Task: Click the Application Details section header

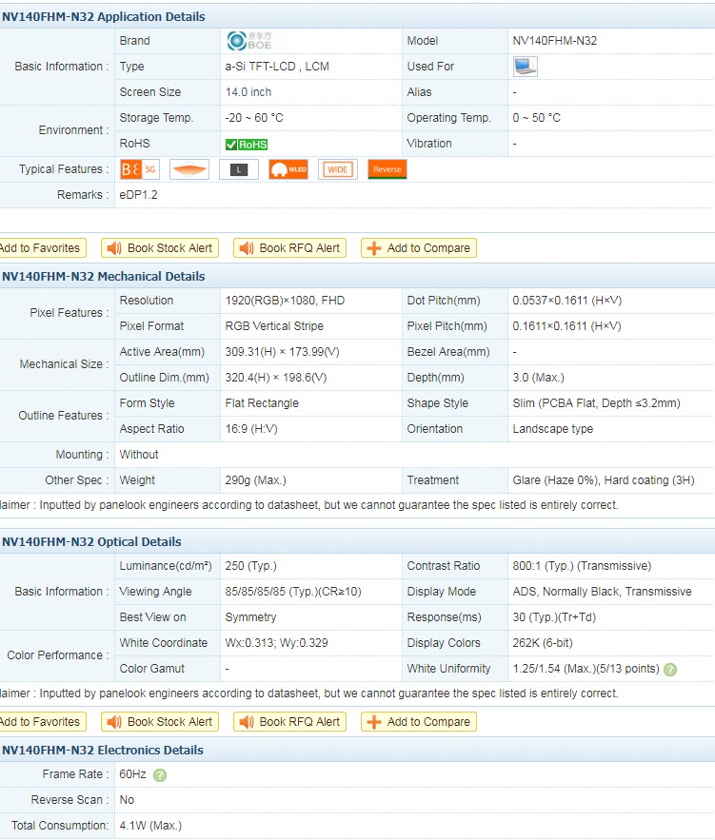Action: click(358, 16)
